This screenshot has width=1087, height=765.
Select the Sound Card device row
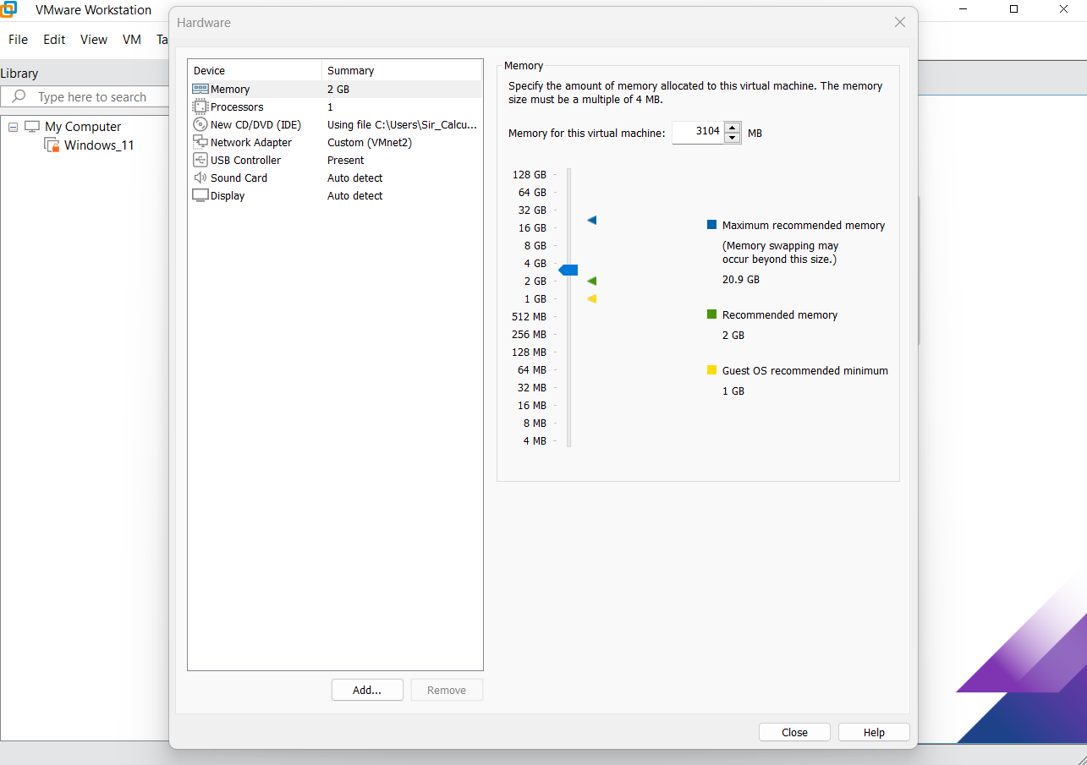[x=335, y=178]
